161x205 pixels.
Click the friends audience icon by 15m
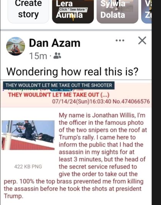click(57, 56)
